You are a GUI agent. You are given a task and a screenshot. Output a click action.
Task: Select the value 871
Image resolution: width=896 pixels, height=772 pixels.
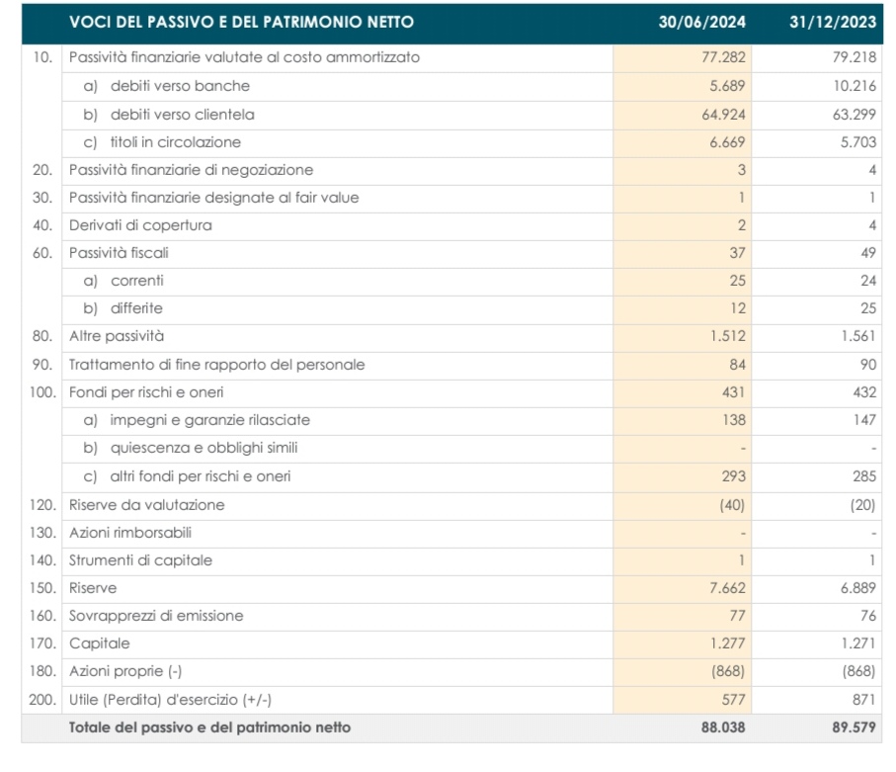click(864, 700)
